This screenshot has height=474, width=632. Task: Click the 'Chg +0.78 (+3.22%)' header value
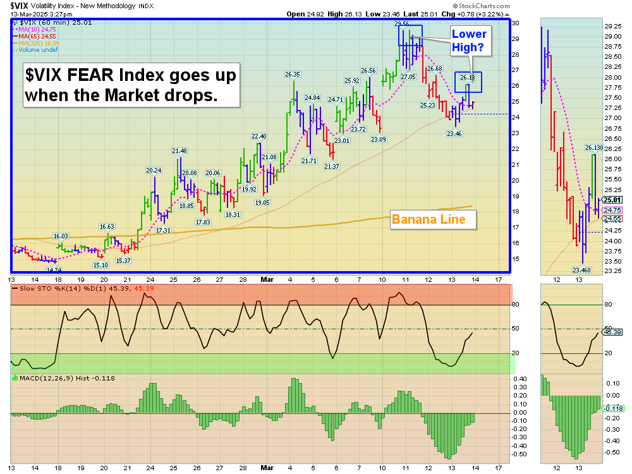coord(472,14)
